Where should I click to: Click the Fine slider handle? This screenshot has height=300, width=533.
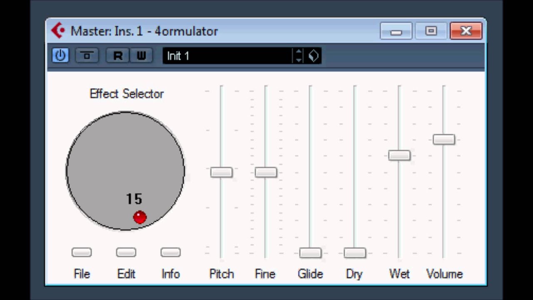[266, 172]
